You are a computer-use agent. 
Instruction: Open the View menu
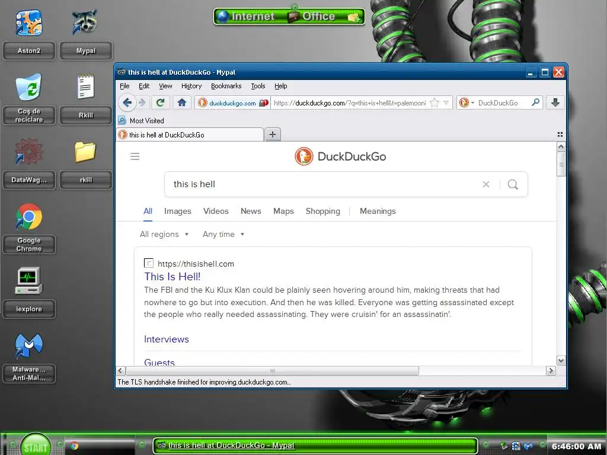coord(165,86)
